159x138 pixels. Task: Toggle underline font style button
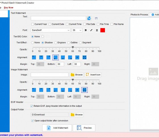(97, 30)
